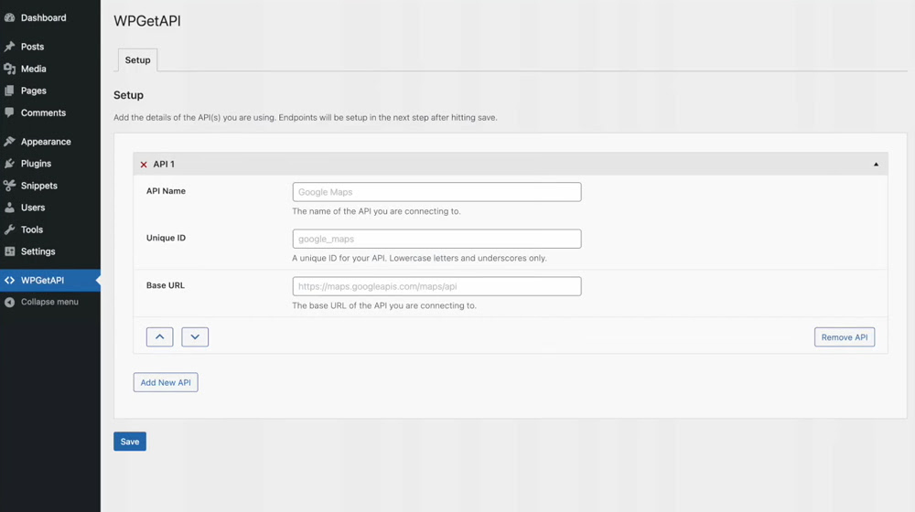
Task: Move API 1 down with chevron button
Action: point(195,337)
